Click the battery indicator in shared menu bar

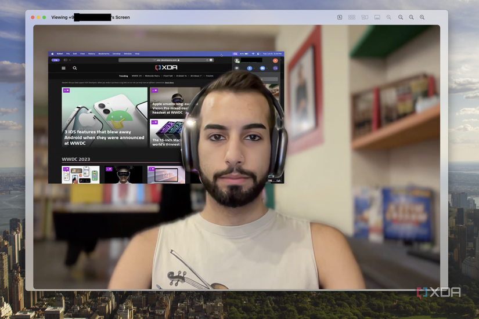pyautogui.click(x=244, y=54)
